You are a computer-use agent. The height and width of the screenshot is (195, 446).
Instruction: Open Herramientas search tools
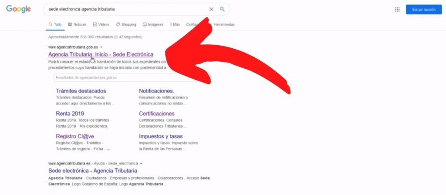(x=224, y=24)
